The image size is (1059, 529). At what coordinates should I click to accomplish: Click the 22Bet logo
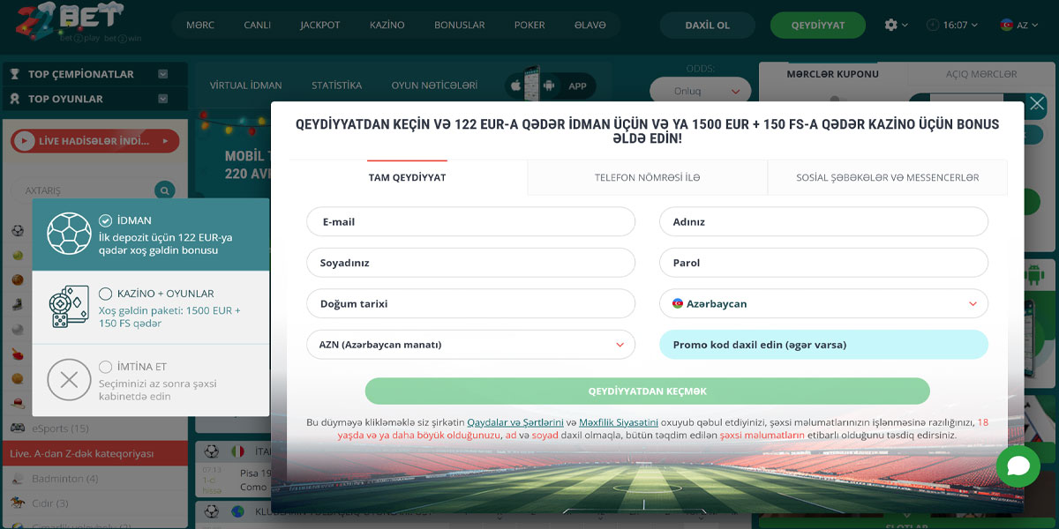tap(69, 23)
